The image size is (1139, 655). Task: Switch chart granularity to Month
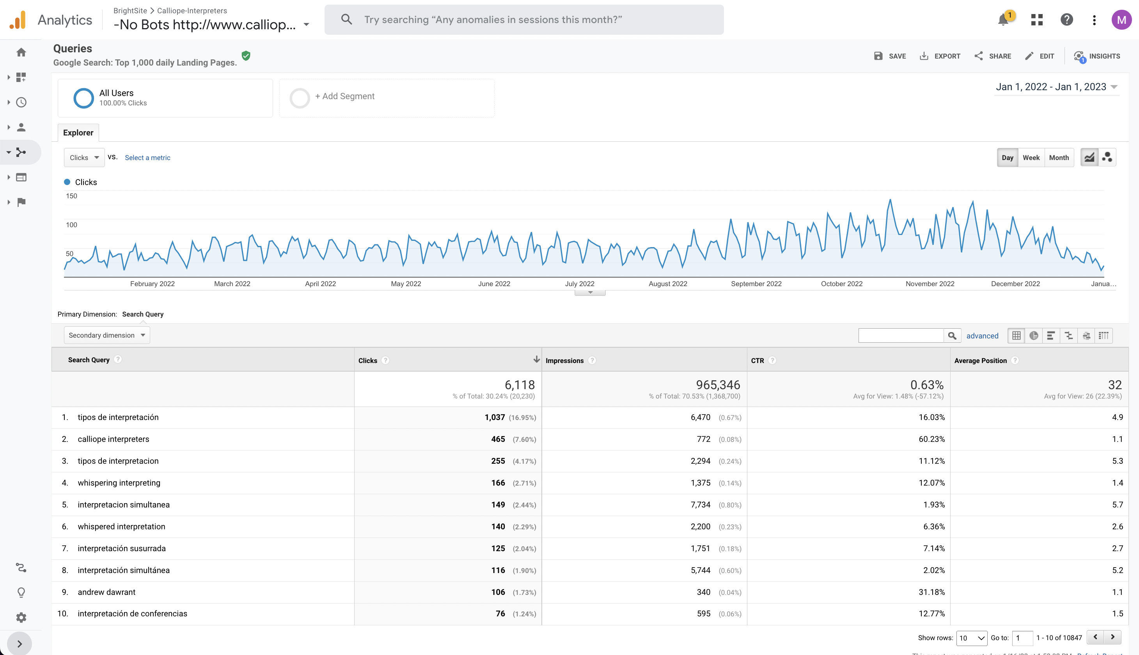tap(1059, 158)
